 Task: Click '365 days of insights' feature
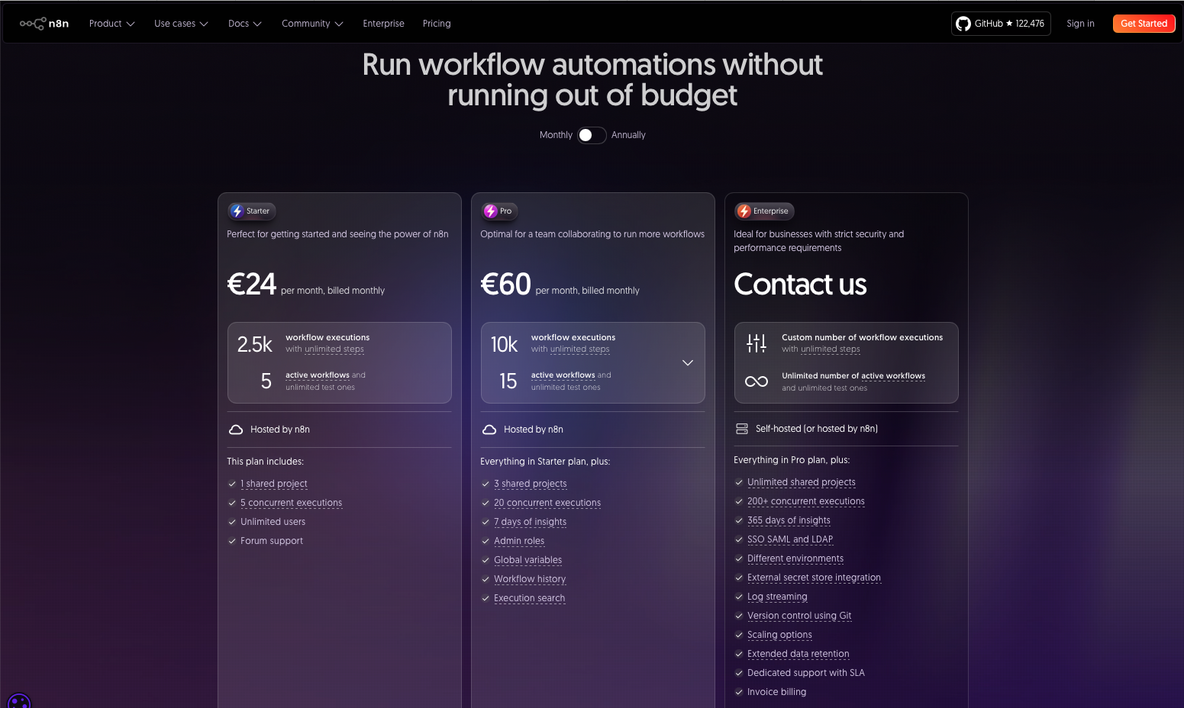tap(789, 520)
